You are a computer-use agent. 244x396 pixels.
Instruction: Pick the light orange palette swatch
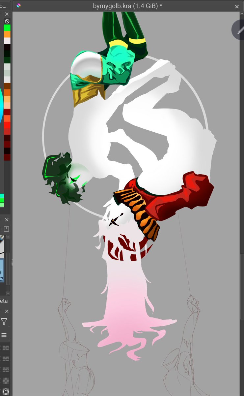[x=7, y=99]
